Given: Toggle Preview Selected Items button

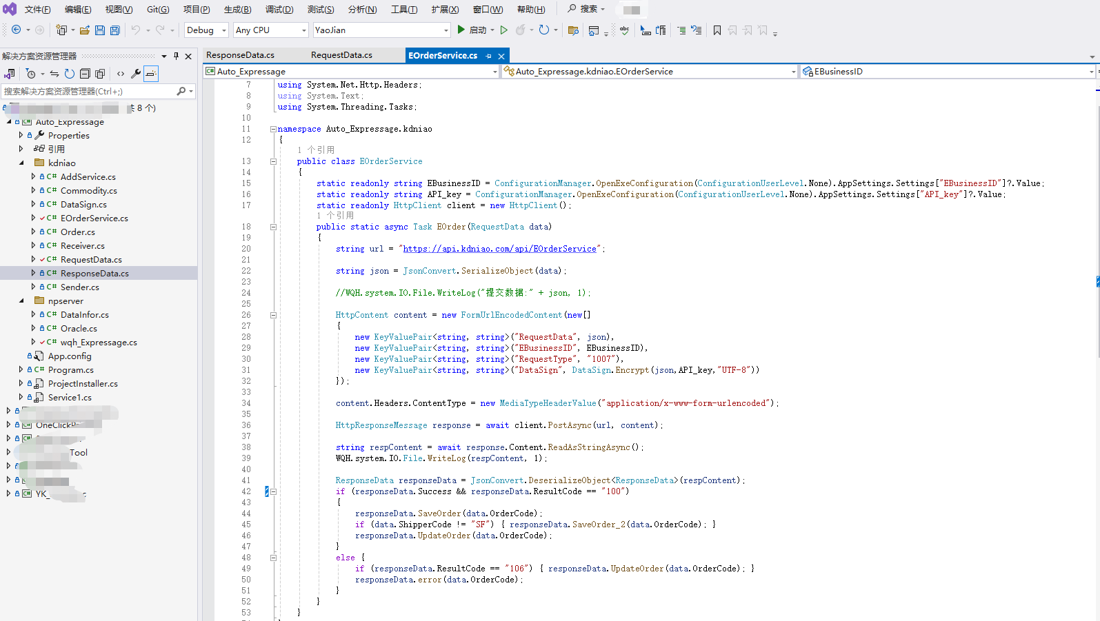Looking at the screenshot, I should coord(151,74).
